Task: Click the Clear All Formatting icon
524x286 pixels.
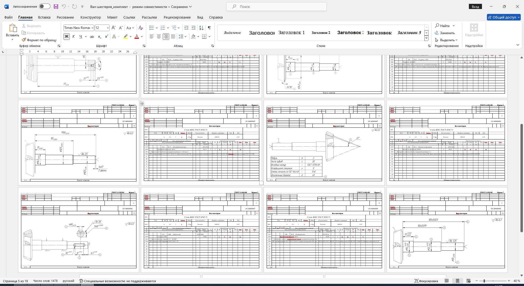Action: point(141,28)
